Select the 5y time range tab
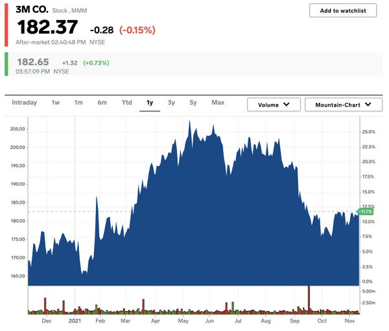This screenshot has width=389, height=331. click(193, 102)
